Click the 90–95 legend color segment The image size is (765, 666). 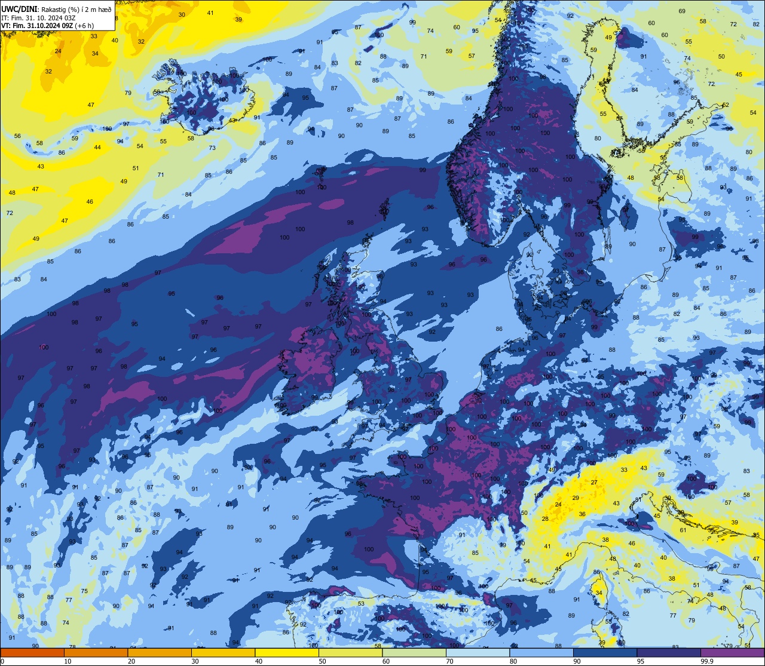coord(605,652)
